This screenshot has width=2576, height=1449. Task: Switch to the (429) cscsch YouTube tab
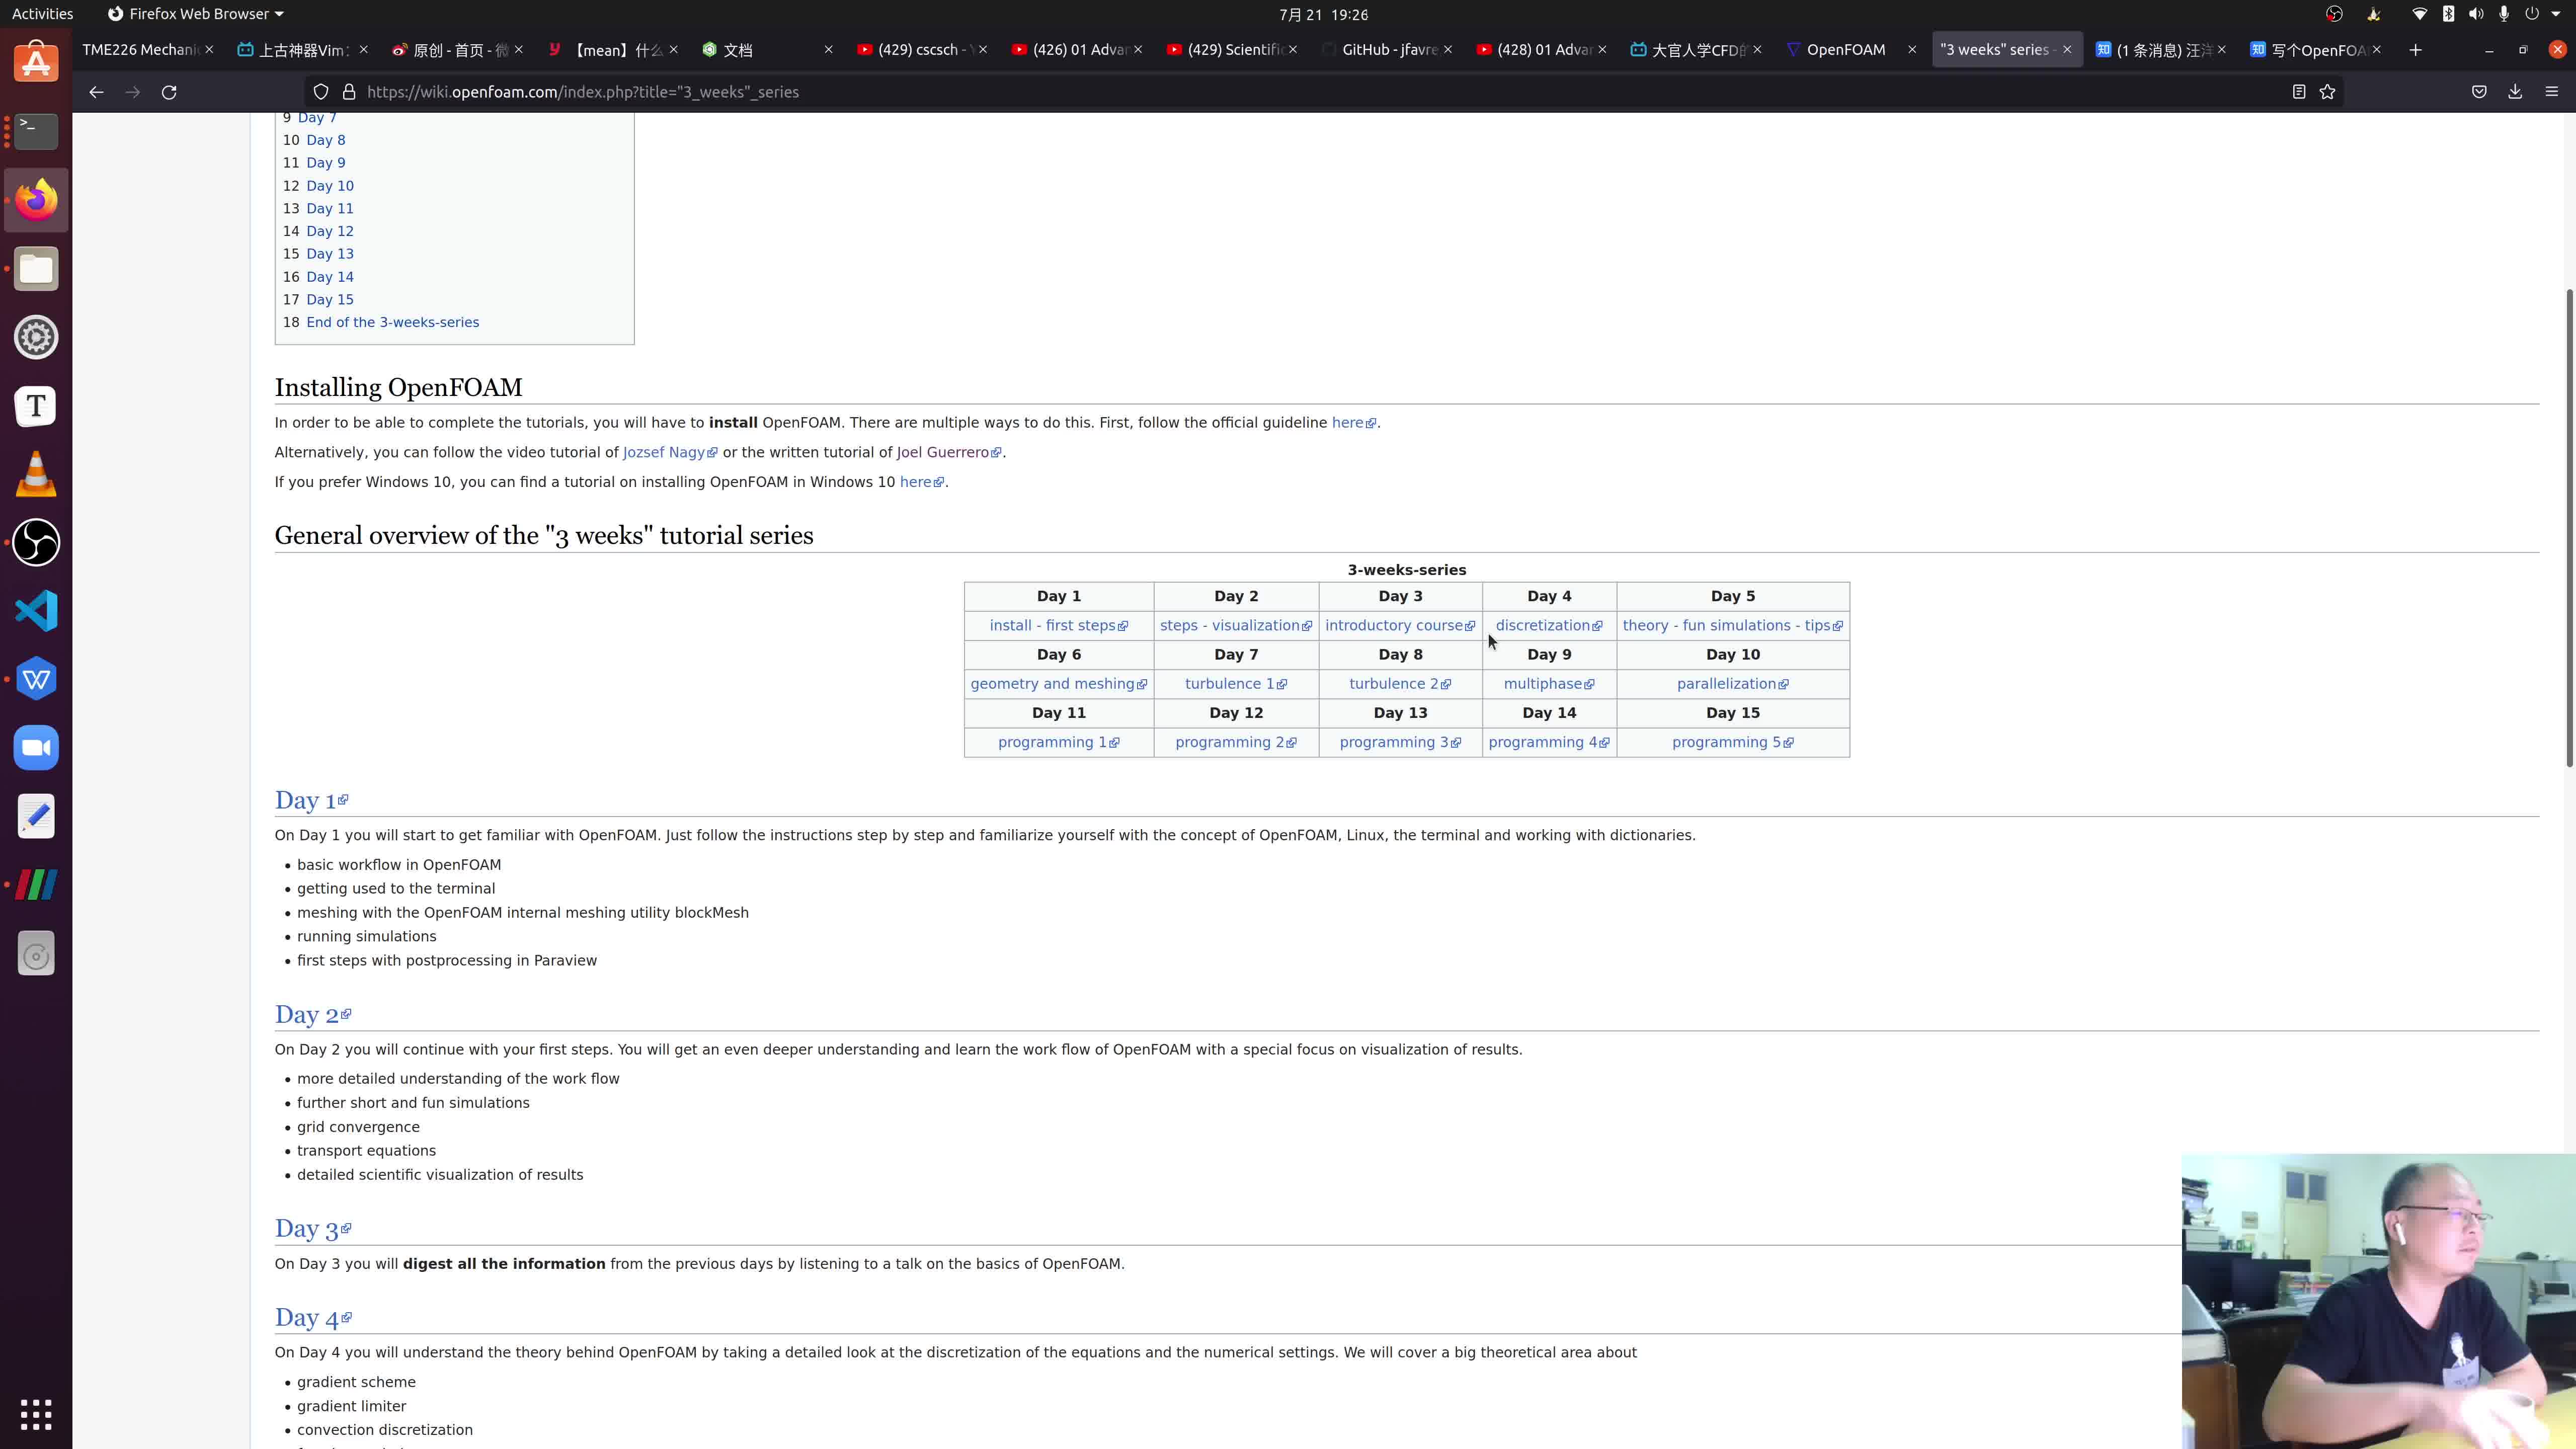[x=922, y=50]
